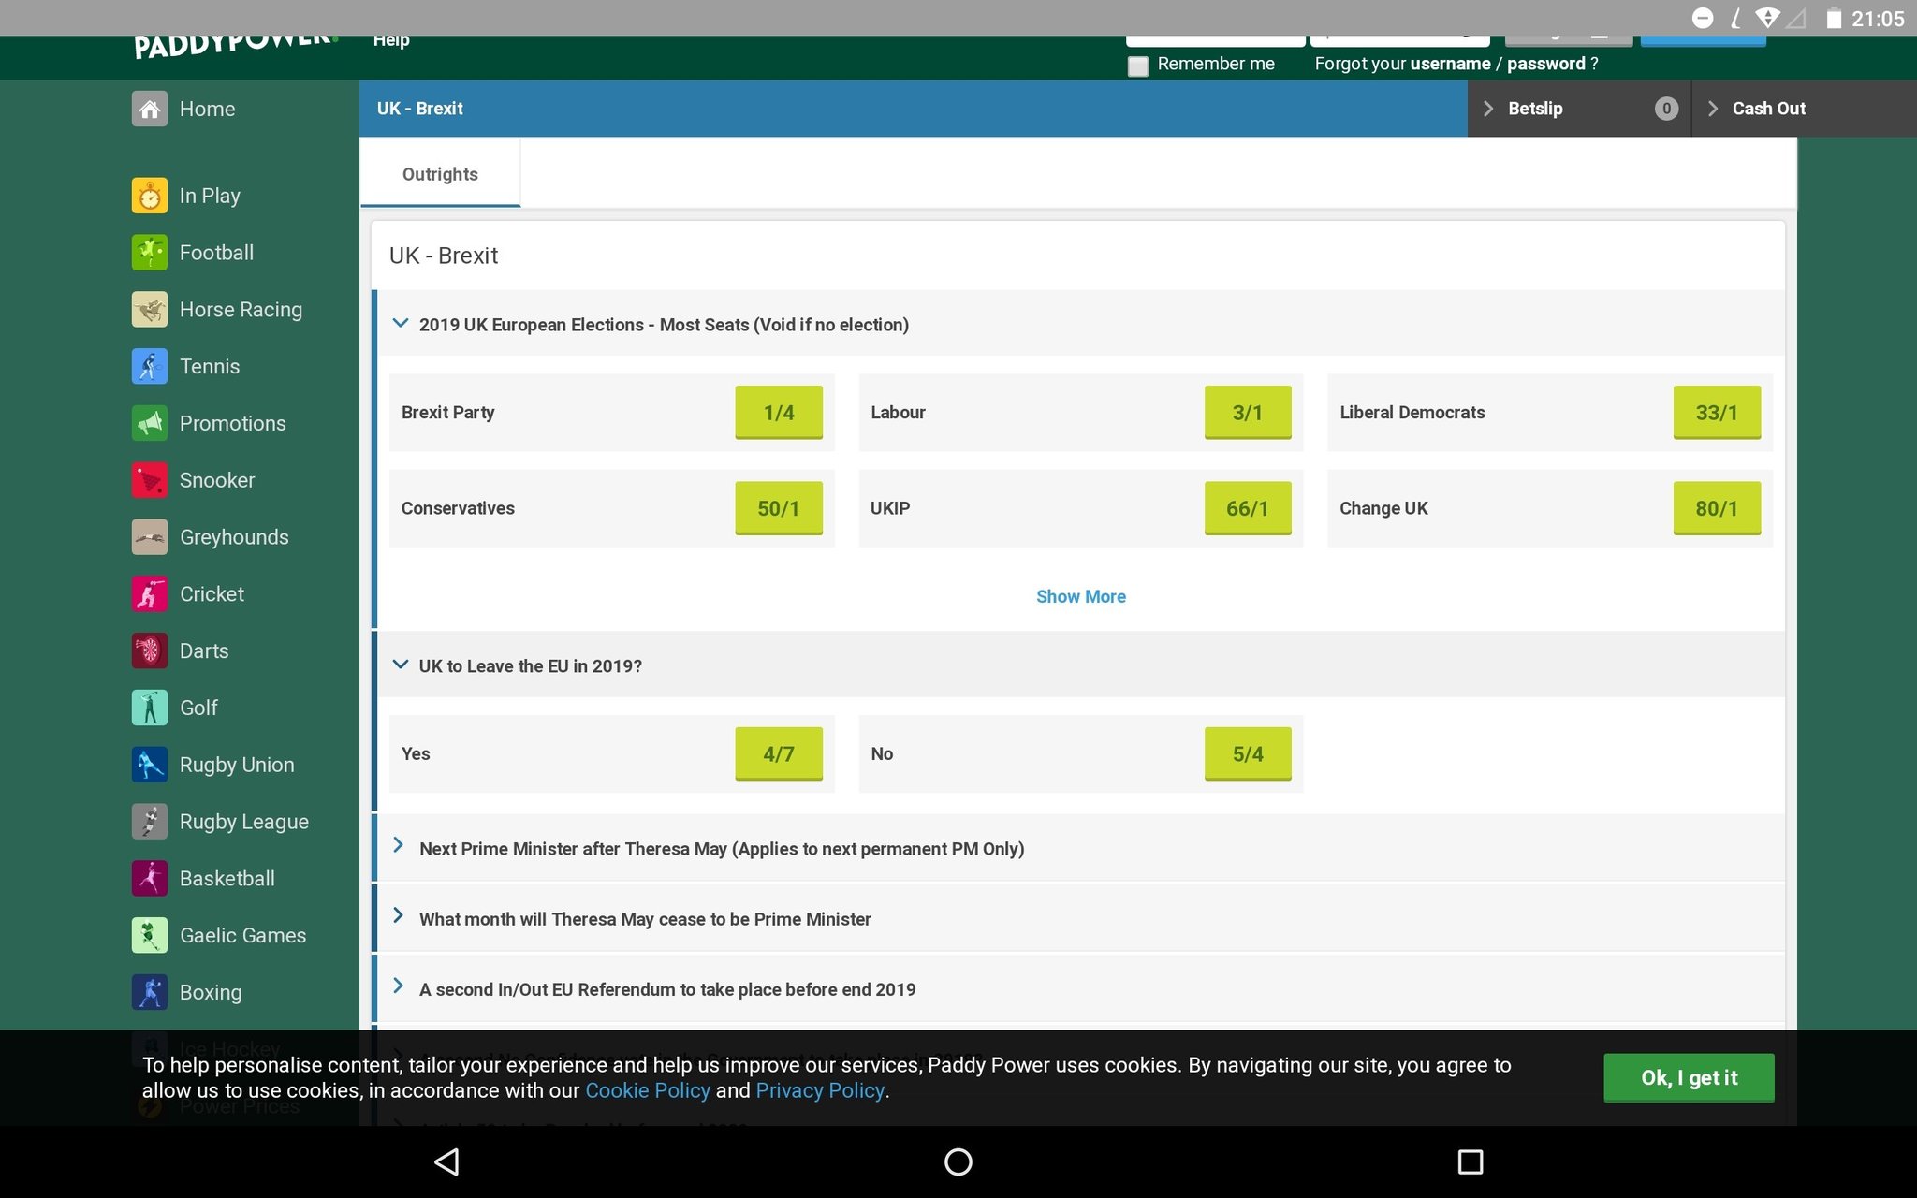The height and width of the screenshot is (1198, 1917).
Task: Expand What month will Theresa May cease
Action: (399, 916)
